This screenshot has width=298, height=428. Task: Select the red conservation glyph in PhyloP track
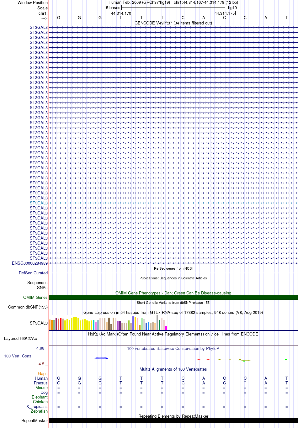click(204, 359)
